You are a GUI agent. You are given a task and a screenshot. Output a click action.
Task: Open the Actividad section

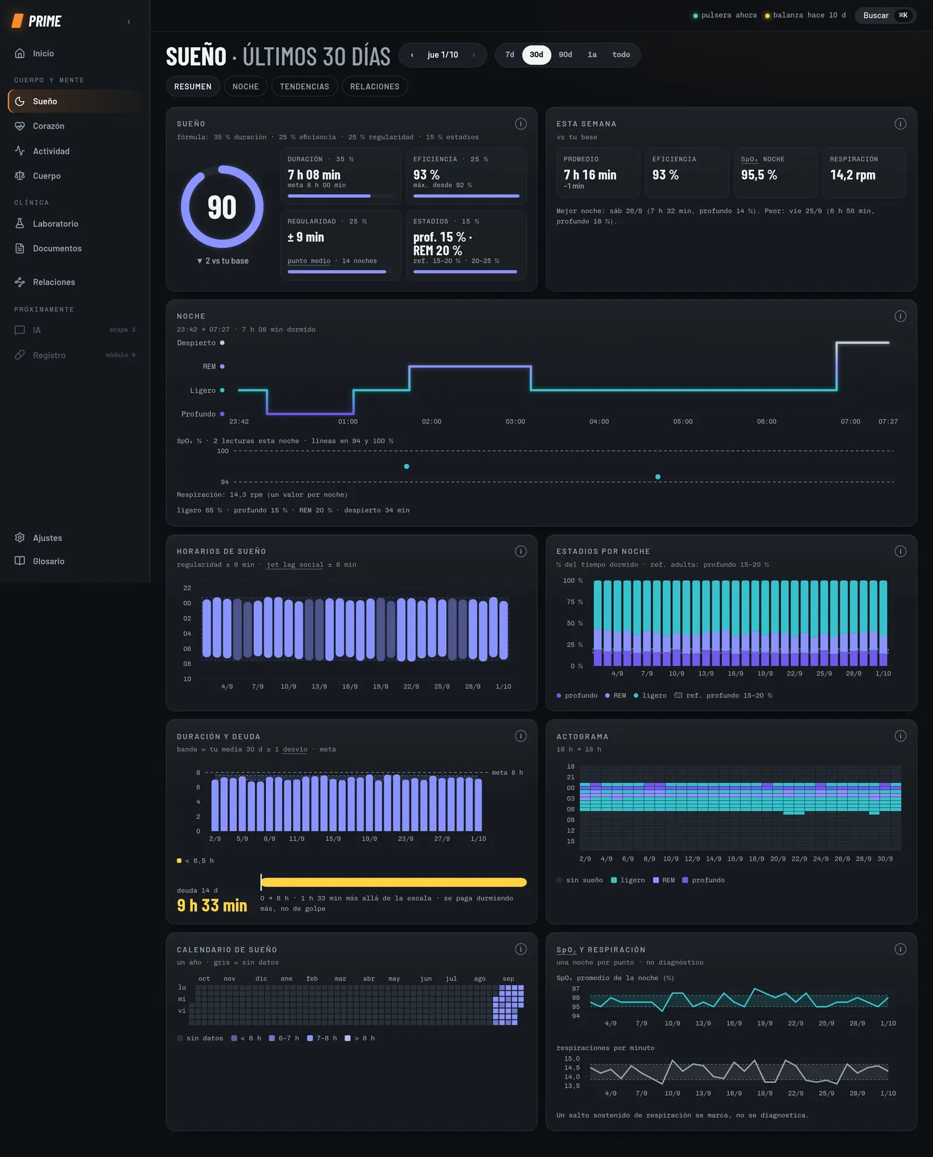(75, 151)
